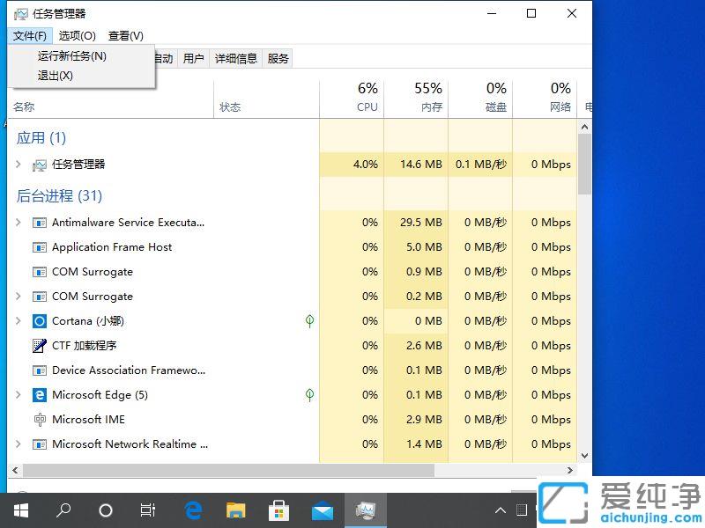The width and height of the screenshot is (705, 528).
Task: Sort processes by the CPU column header
Action: 367,106
